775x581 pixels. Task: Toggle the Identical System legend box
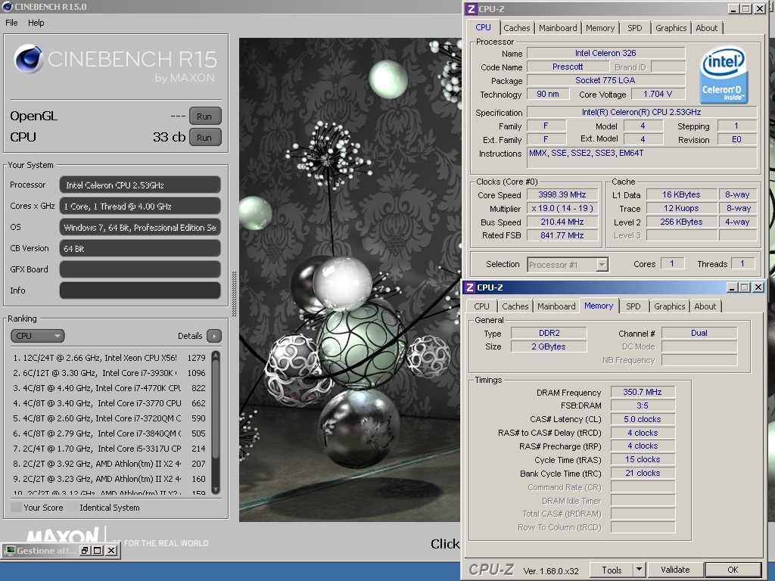pyautogui.click(x=72, y=508)
